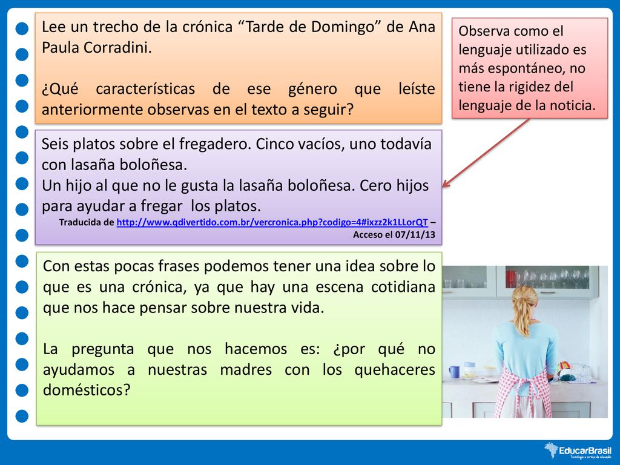Click the phrase 'con lasaña boloñesa.'
This screenshot has height=465, width=620.
coord(114,165)
